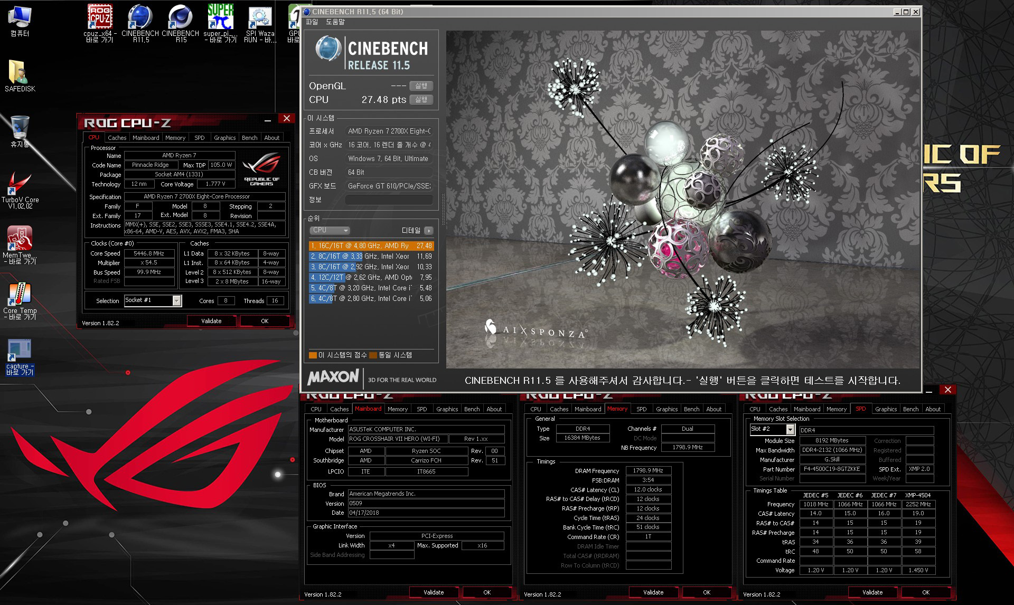This screenshot has height=605, width=1014.
Task: Click Validate in the Memory window
Action: [653, 592]
